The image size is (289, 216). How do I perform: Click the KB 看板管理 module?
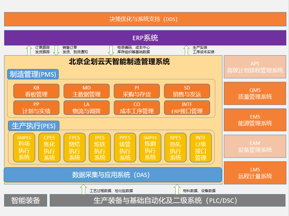(36, 91)
